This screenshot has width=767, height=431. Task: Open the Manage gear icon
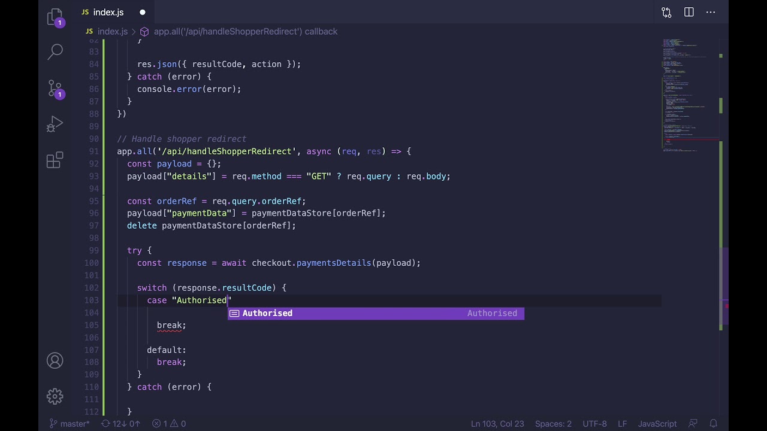(x=55, y=396)
